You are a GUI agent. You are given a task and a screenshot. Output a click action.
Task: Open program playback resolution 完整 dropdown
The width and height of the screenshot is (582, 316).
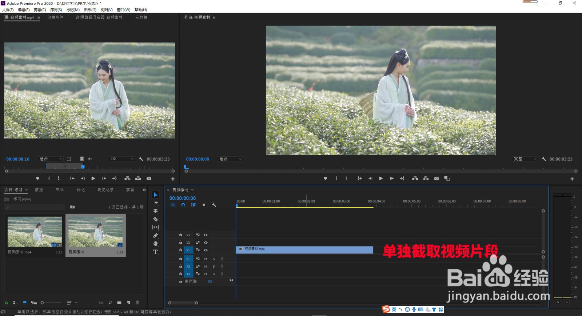525,159
